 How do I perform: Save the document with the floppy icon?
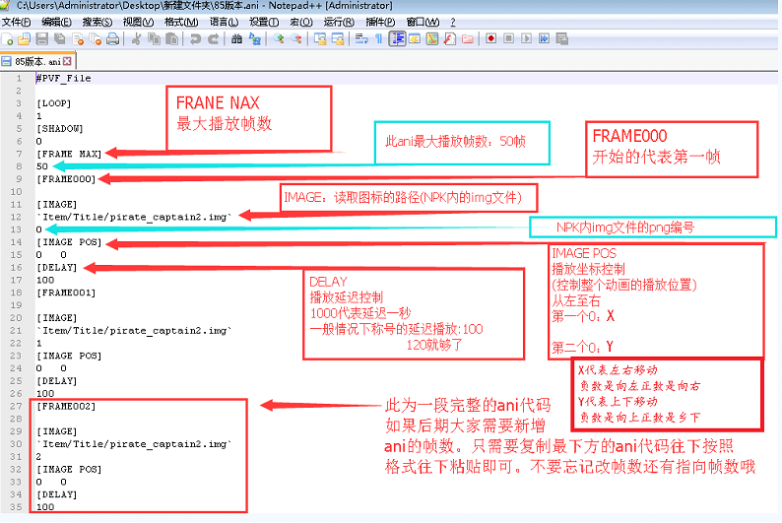tap(41, 38)
